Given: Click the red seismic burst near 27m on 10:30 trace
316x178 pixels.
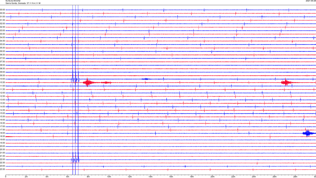Looking at the screenshot, I should (x=287, y=82).
